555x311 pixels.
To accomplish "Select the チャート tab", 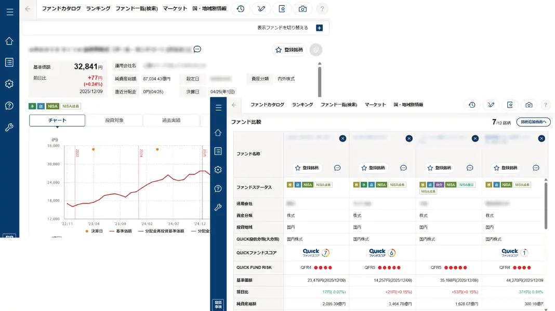I will 57,120.
